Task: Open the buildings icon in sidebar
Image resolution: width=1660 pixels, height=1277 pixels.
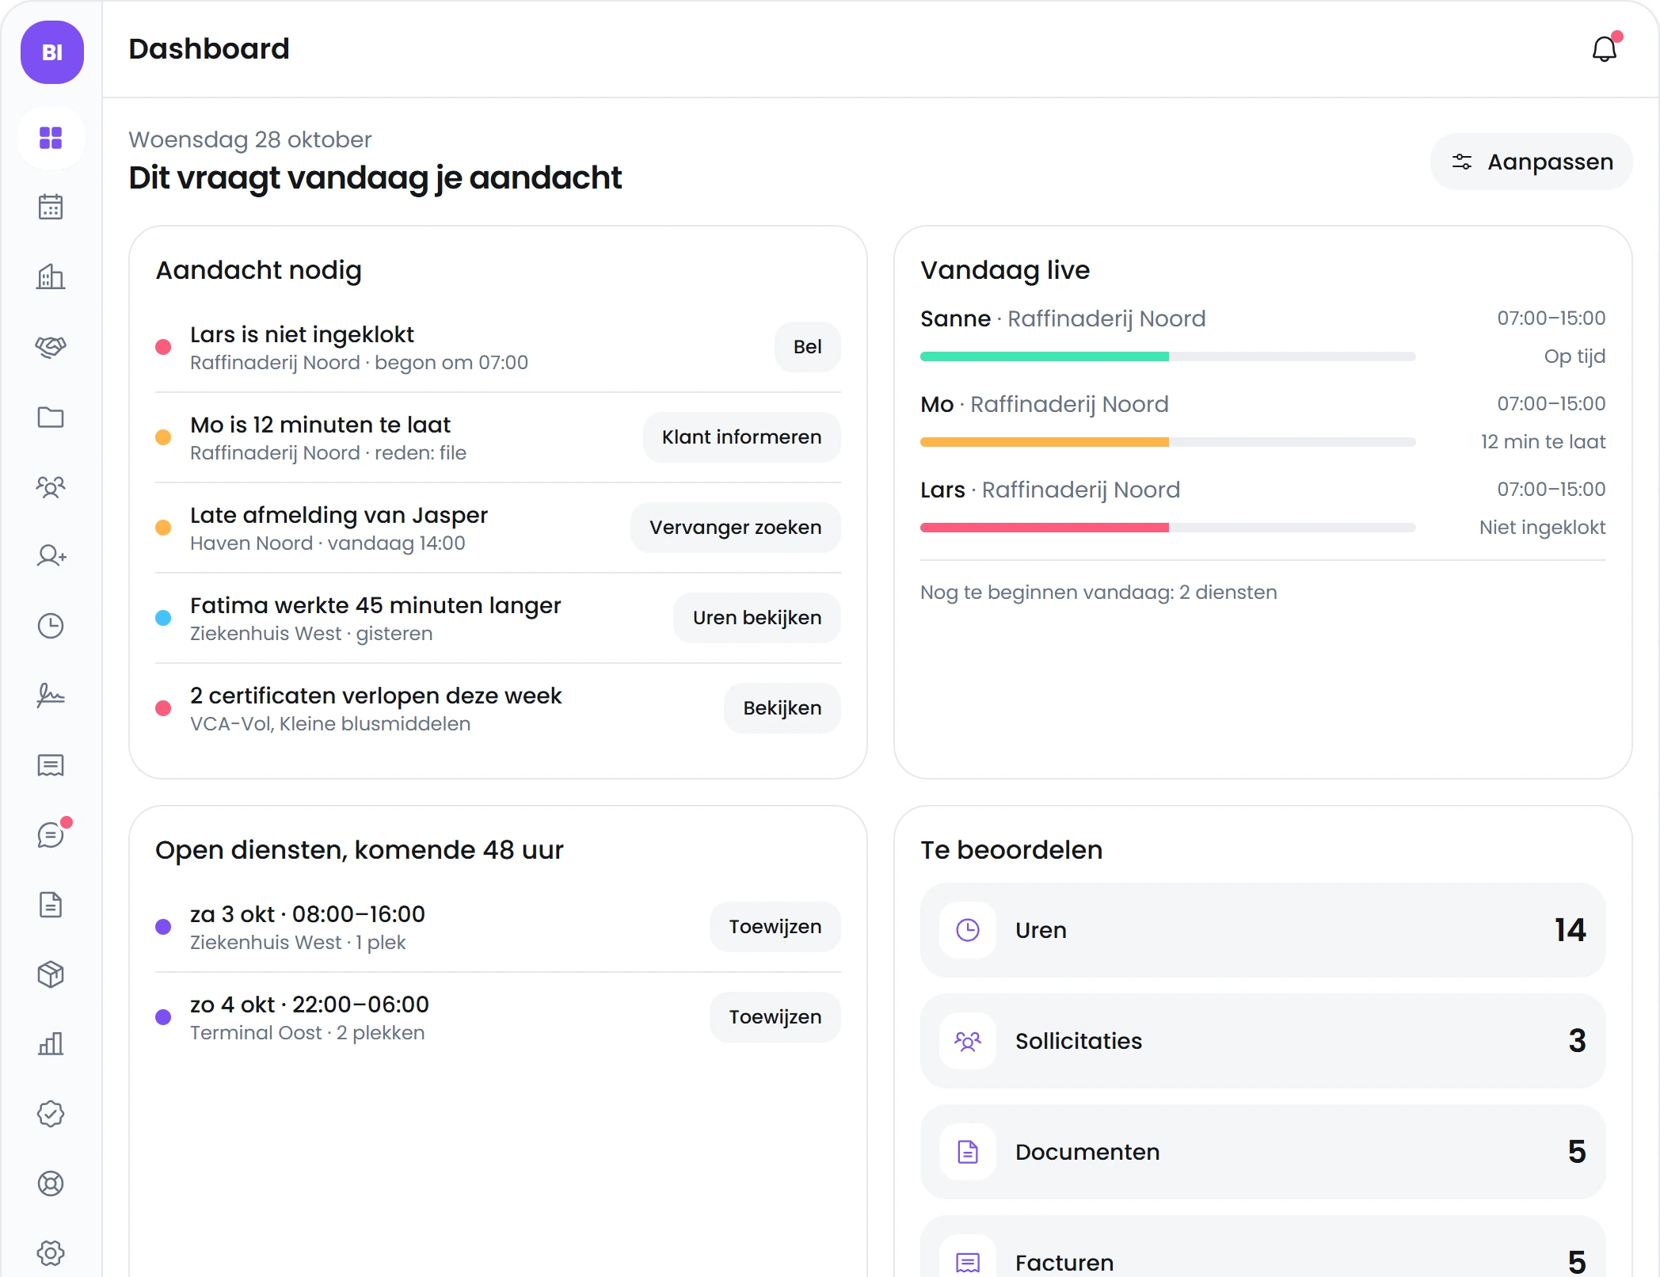Action: pyautogui.click(x=51, y=277)
